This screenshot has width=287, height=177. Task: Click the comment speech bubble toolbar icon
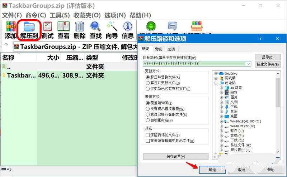173,26
